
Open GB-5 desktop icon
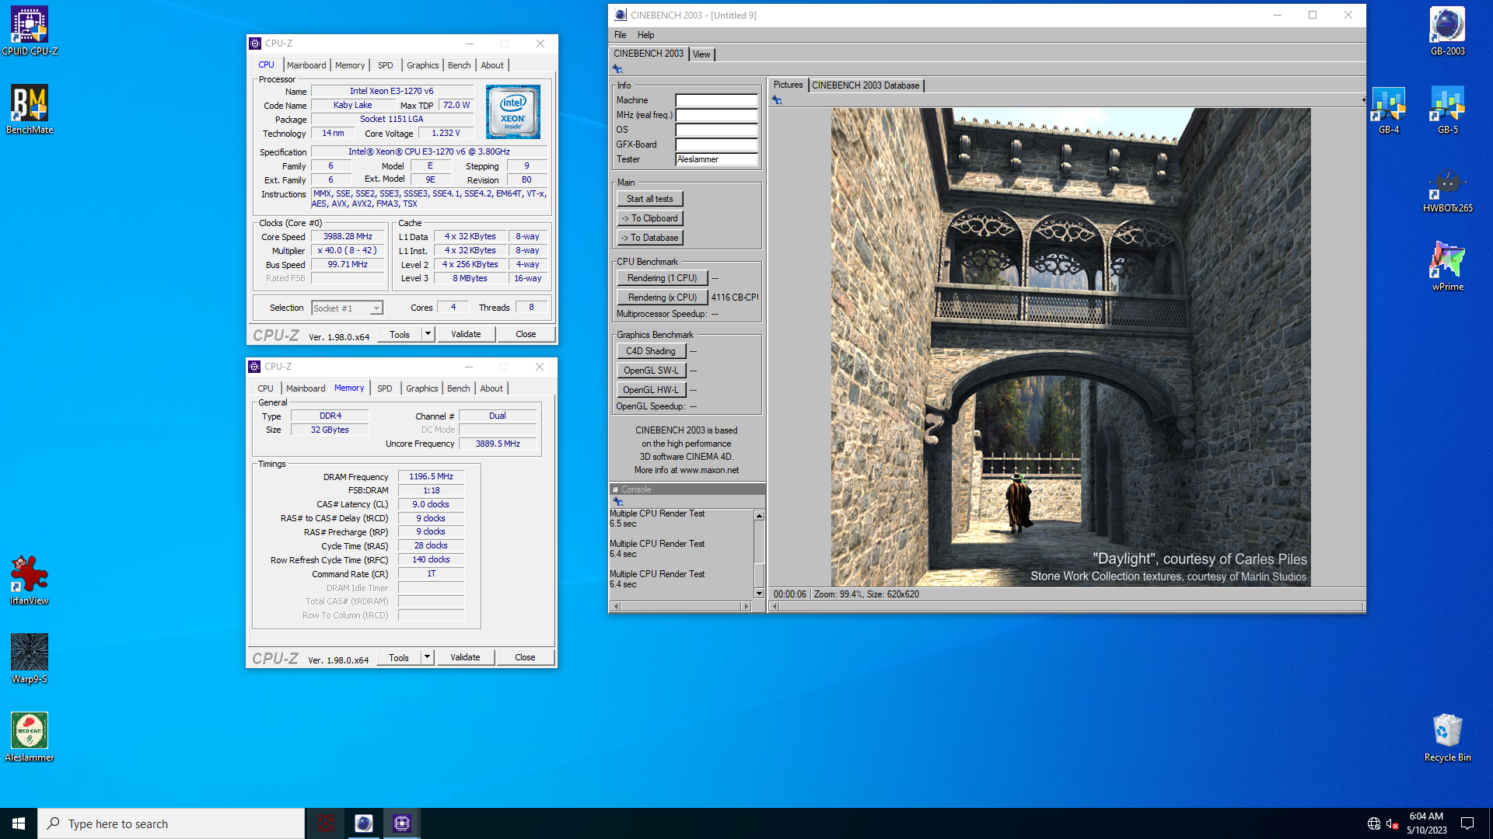pyautogui.click(x=1447, y=110)
